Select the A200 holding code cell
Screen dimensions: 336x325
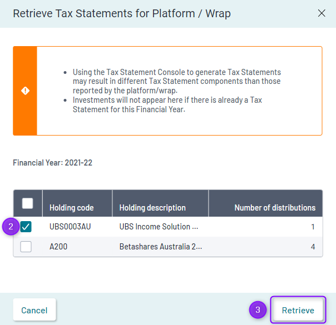pyautogui.click(x=58, y=247)
